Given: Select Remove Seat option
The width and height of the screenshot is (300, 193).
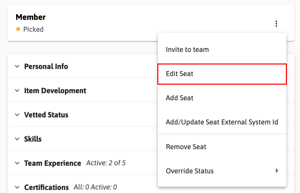Looking at the screenshot, I should (x=222, y=147).
